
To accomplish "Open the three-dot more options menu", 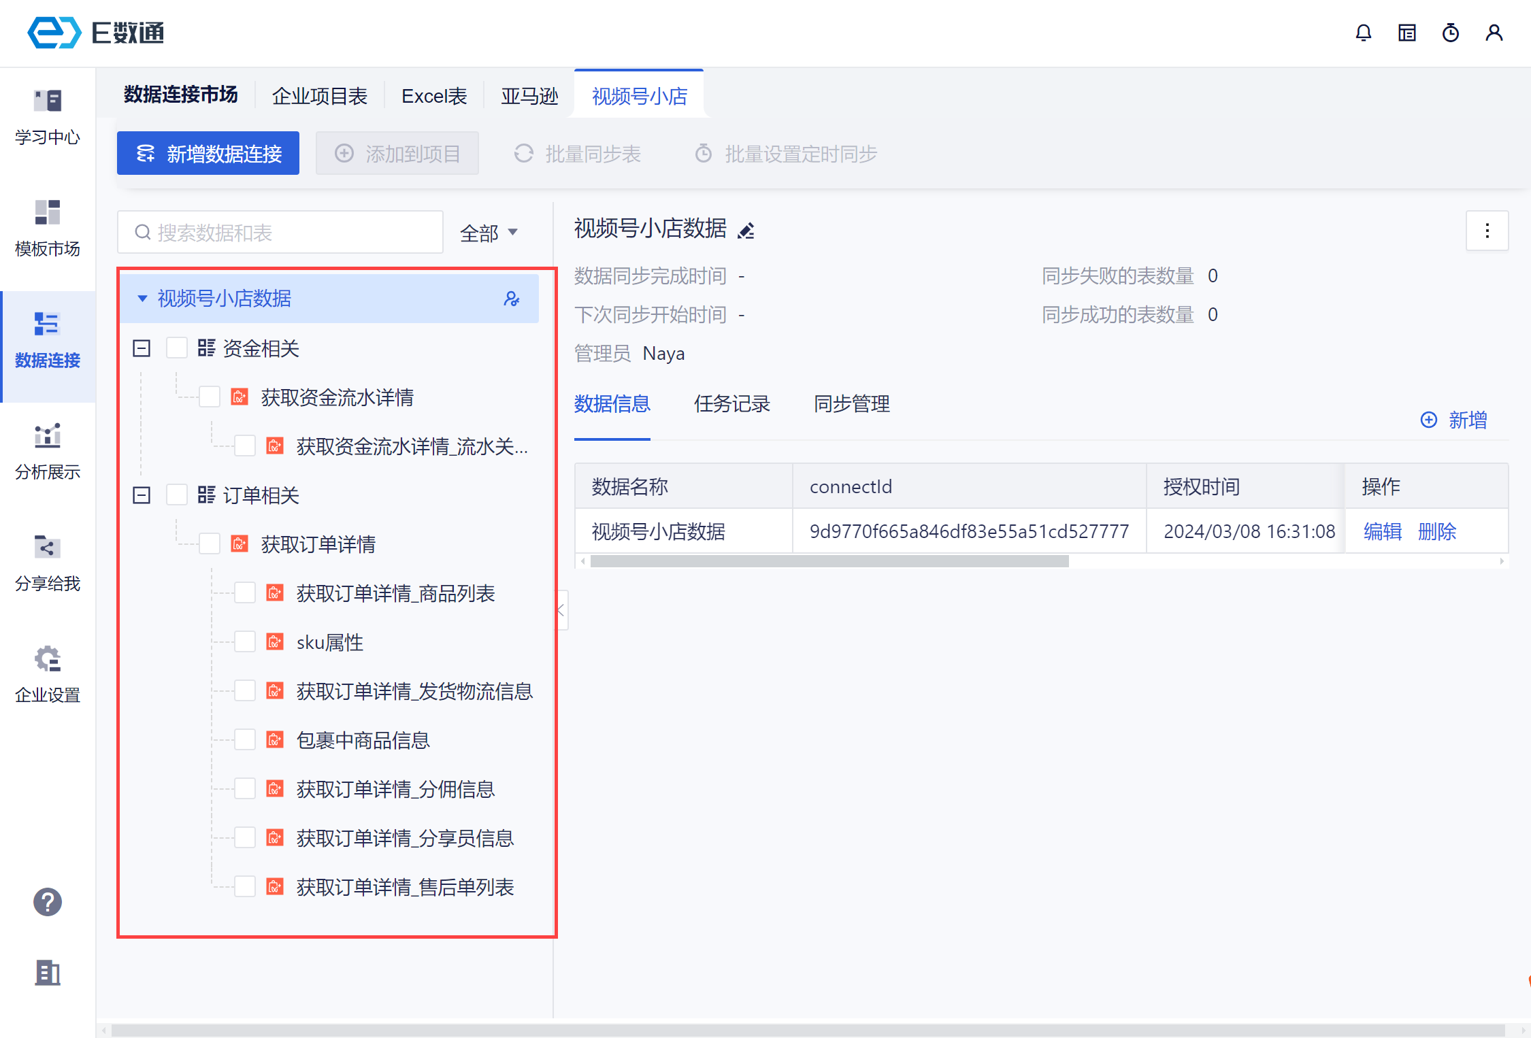I will click(1487, 231).
